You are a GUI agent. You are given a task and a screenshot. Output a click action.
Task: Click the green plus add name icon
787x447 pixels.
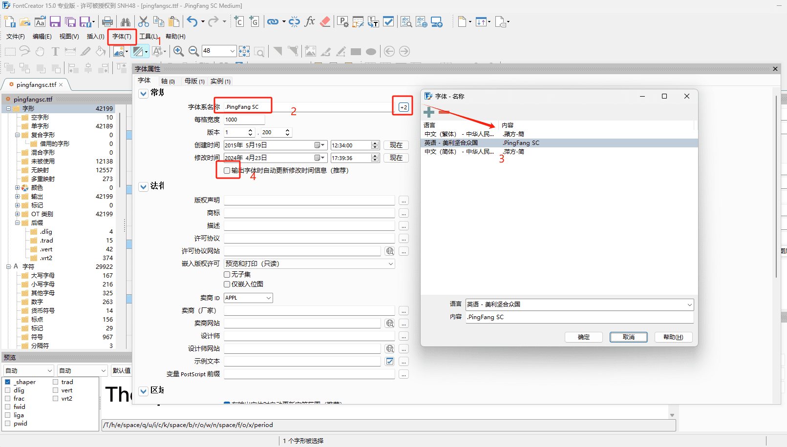[x=429, y=112]
